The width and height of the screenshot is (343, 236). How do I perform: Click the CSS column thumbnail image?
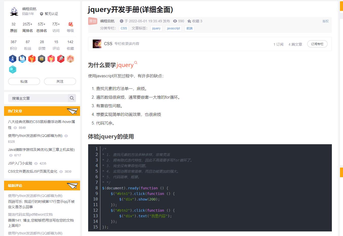(x=97, y=44)
